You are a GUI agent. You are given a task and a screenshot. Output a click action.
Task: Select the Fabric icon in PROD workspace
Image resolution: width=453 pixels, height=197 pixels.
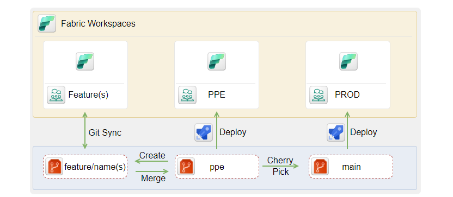pyautogui.click(x=348, y=61)
